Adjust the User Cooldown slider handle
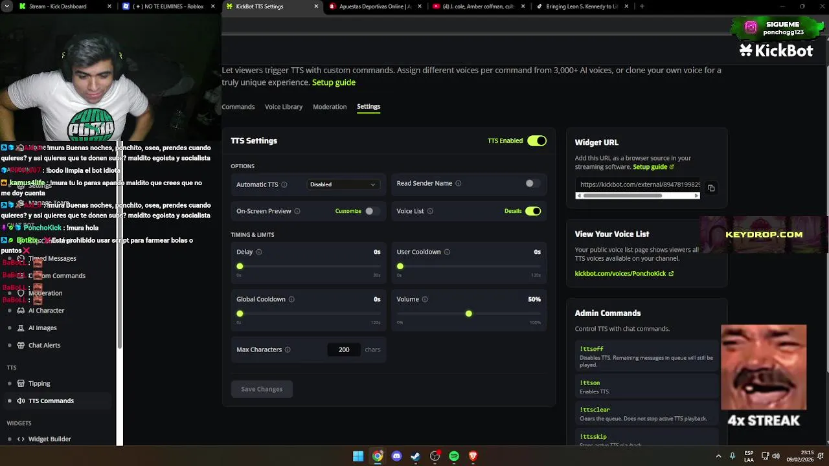Viewport: 829px width, 466px height. (400, 267)
